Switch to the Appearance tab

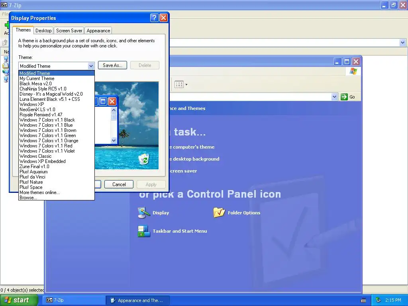[x=98, y=31]
